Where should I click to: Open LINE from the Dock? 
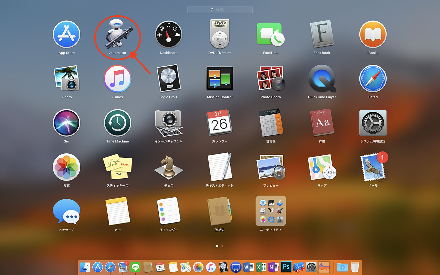(136, 267)
